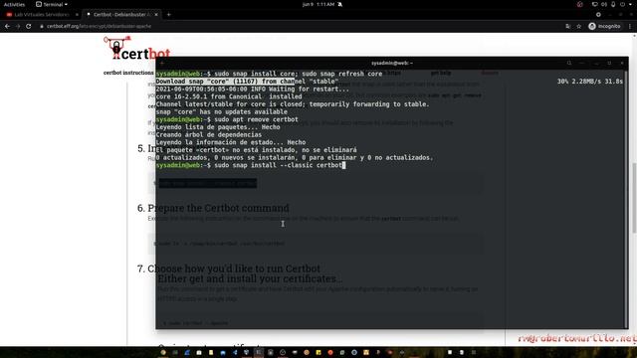Go forward in the browser
Screen dimensions: 637x358
[18, 26]
